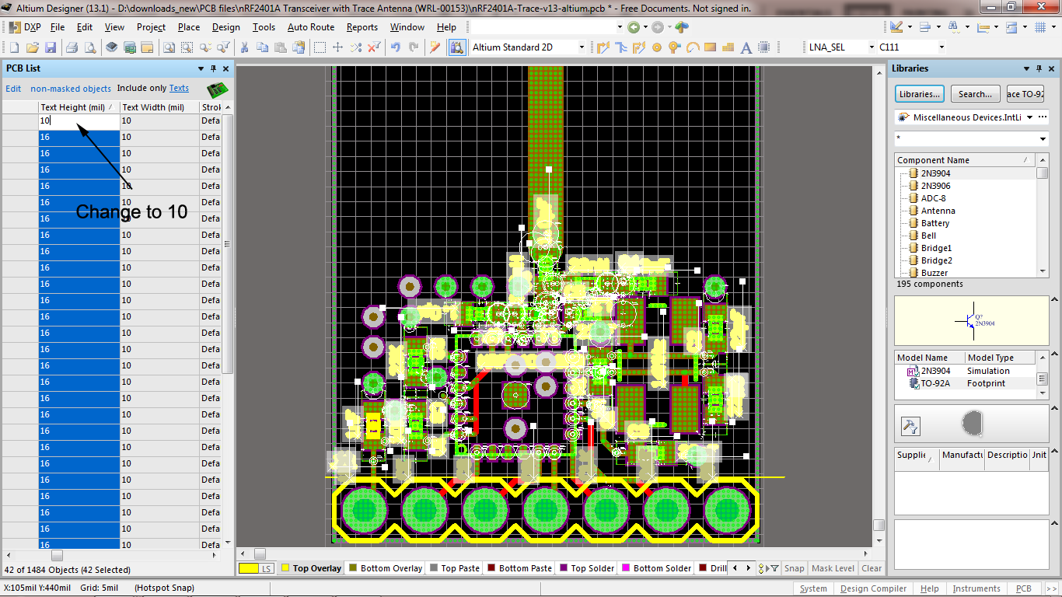Cut the selection with the scissors icon
This screenshot has width=1062, height=597.
point(244,47)
